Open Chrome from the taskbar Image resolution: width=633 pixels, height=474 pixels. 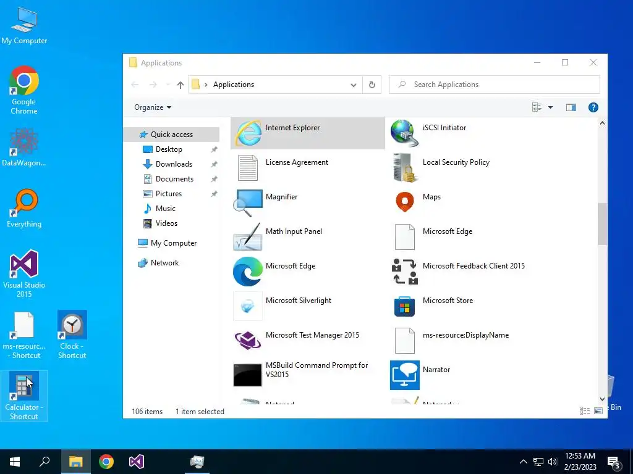[106, 462]
